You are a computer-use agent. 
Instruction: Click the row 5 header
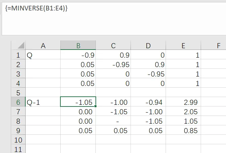18,93
